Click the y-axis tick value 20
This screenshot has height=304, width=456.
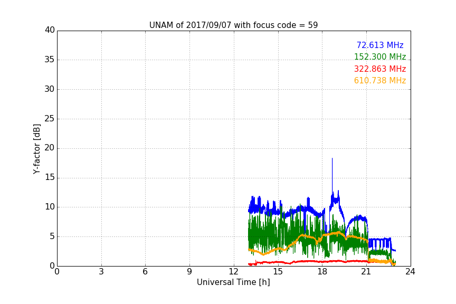pyautogui.click(x=50, y=148)
